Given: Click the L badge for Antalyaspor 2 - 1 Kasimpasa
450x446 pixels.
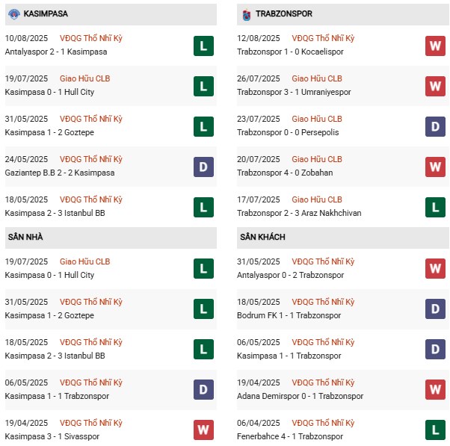Looking at the screenshot, I should [x=203, y=46].
